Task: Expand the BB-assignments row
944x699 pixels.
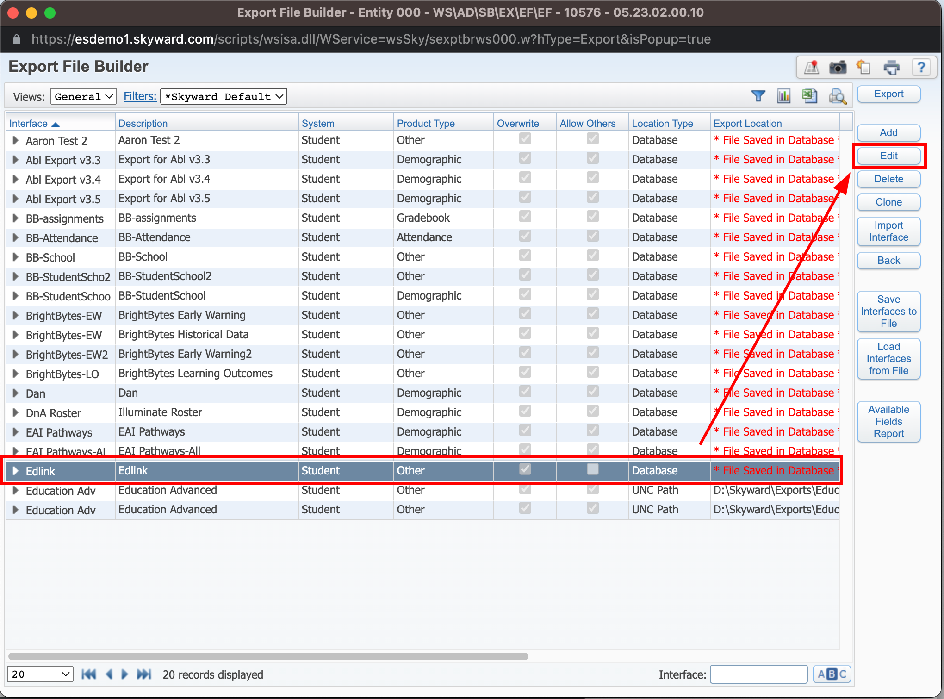Action: [15, 218]
